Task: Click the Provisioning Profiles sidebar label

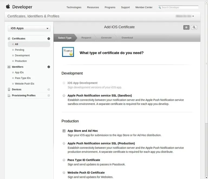Action: (24, 95)
